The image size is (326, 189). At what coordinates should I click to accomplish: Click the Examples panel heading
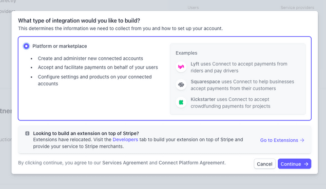click(x=186, y=53)
